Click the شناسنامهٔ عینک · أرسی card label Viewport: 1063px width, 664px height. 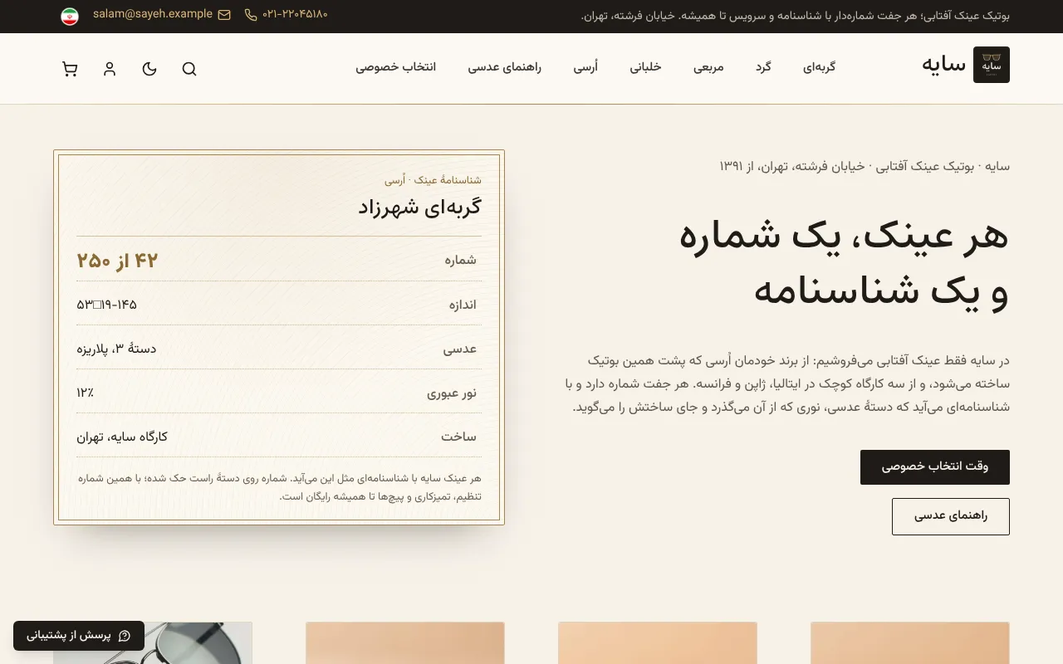(433, 180)
